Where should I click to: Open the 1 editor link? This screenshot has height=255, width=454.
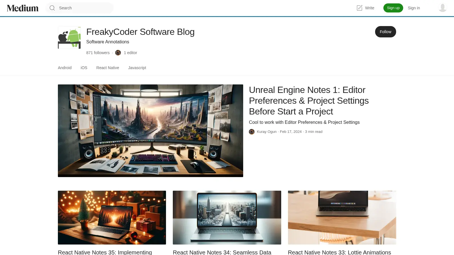coord(131,53)
